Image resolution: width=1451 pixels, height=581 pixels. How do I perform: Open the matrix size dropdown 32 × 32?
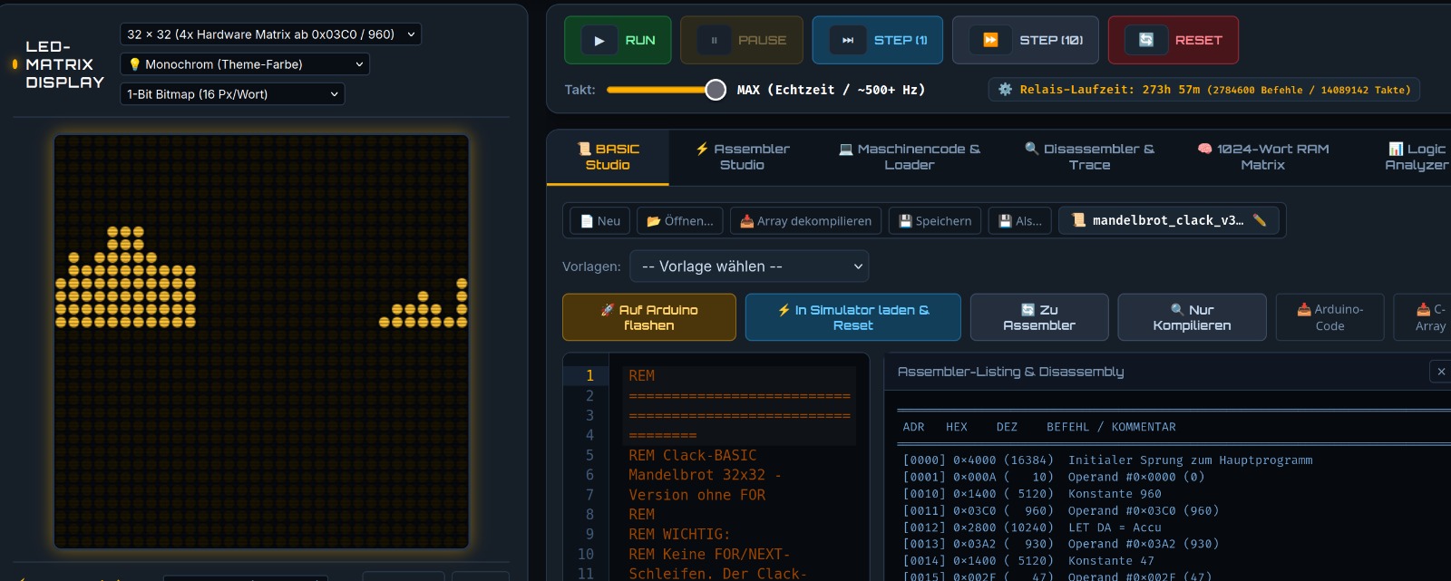tap(271, 34)
